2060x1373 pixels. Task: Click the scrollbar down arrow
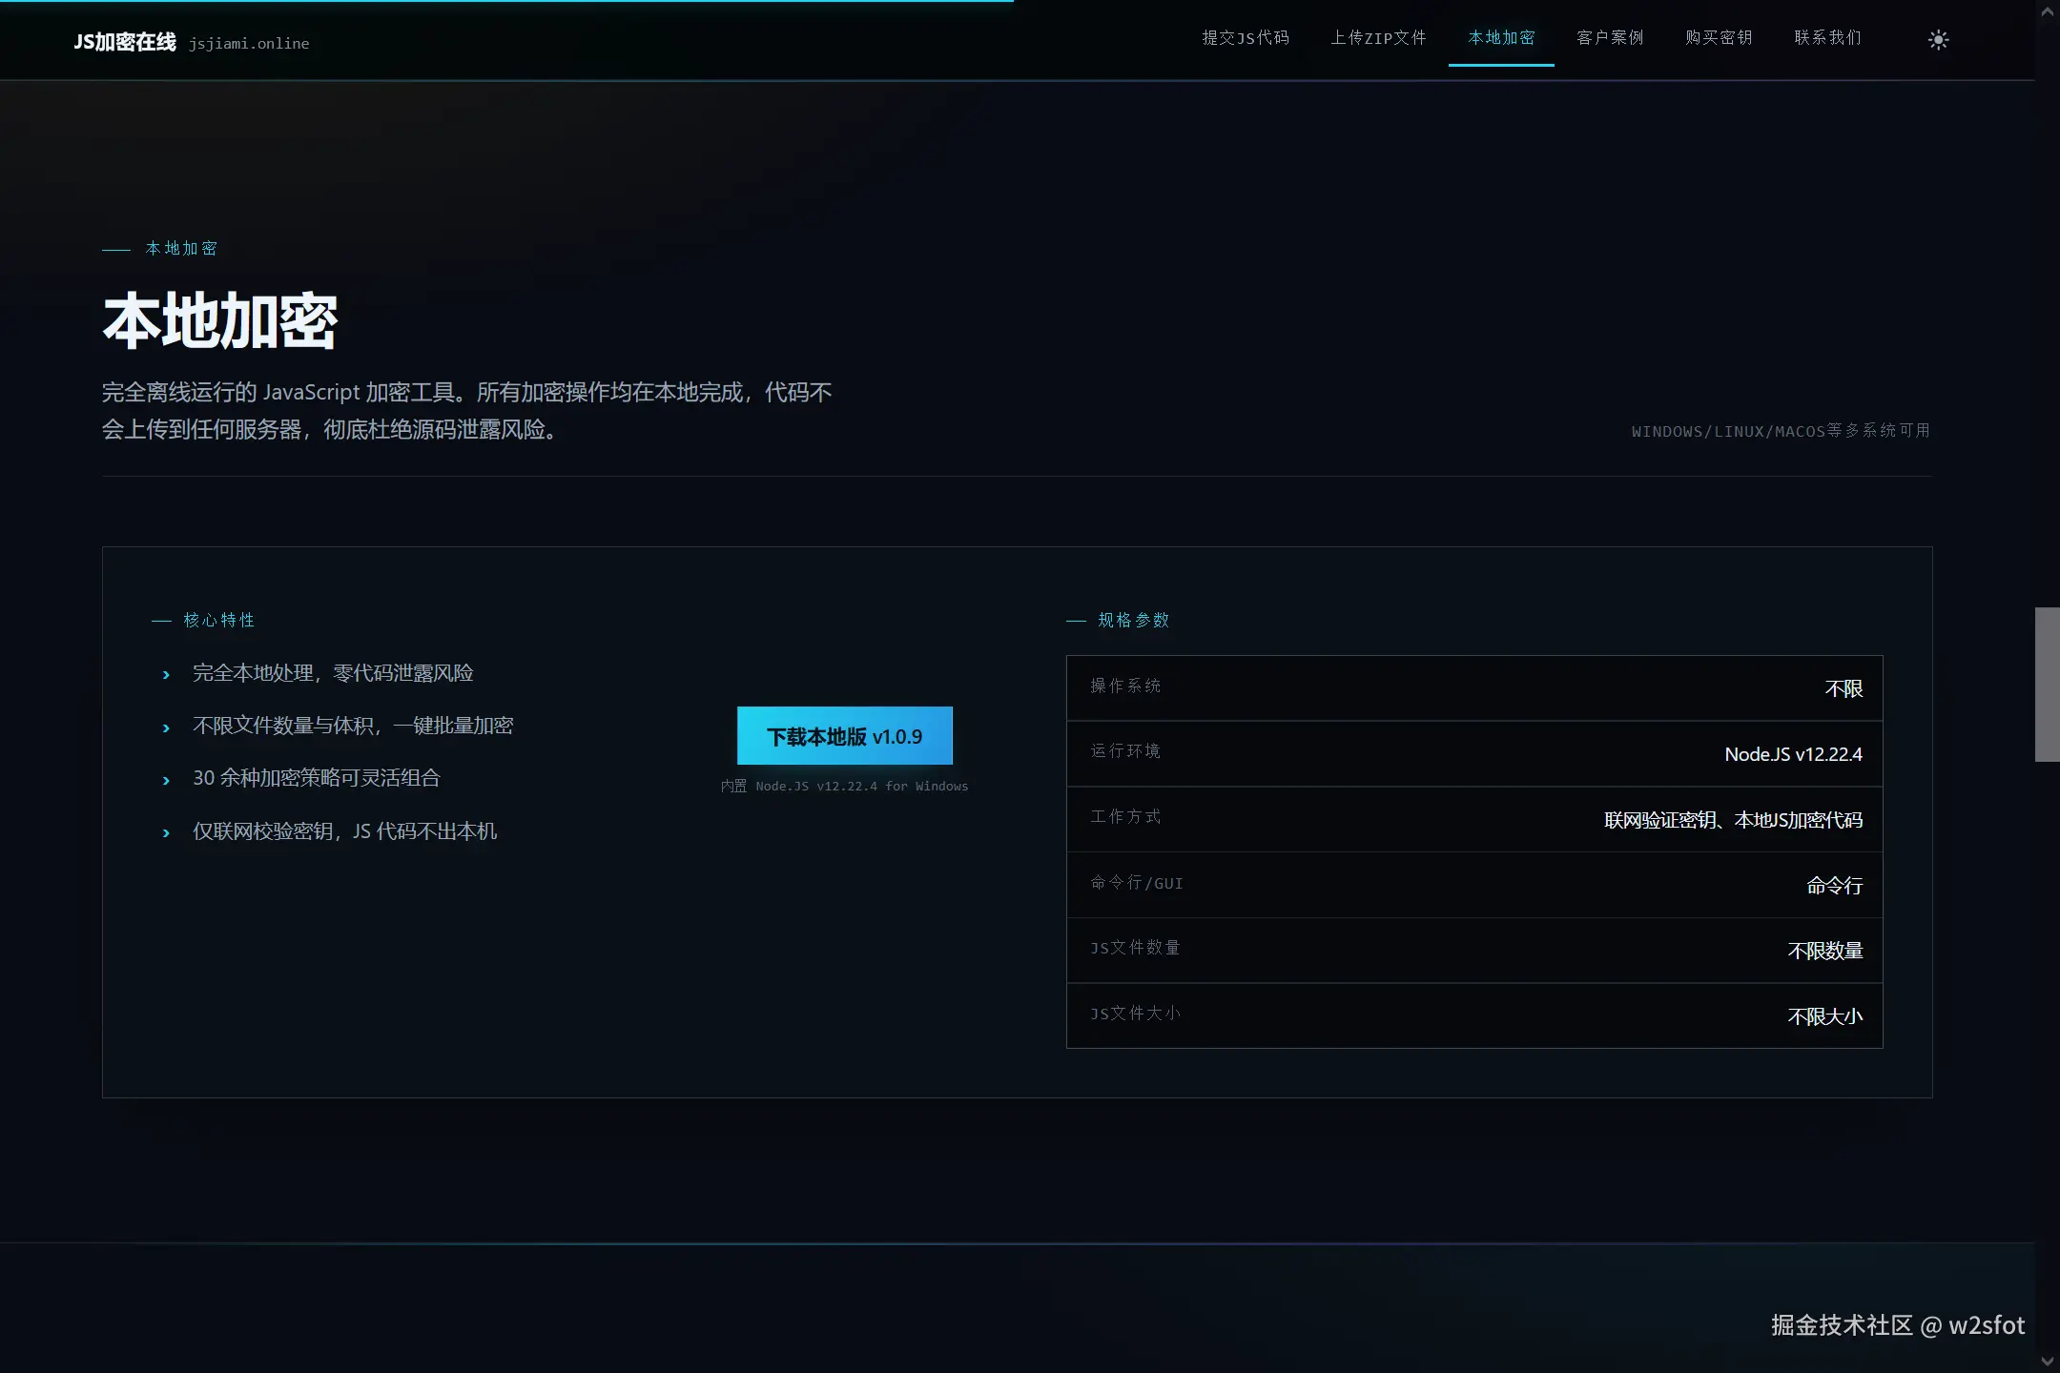point(2047,1362)
